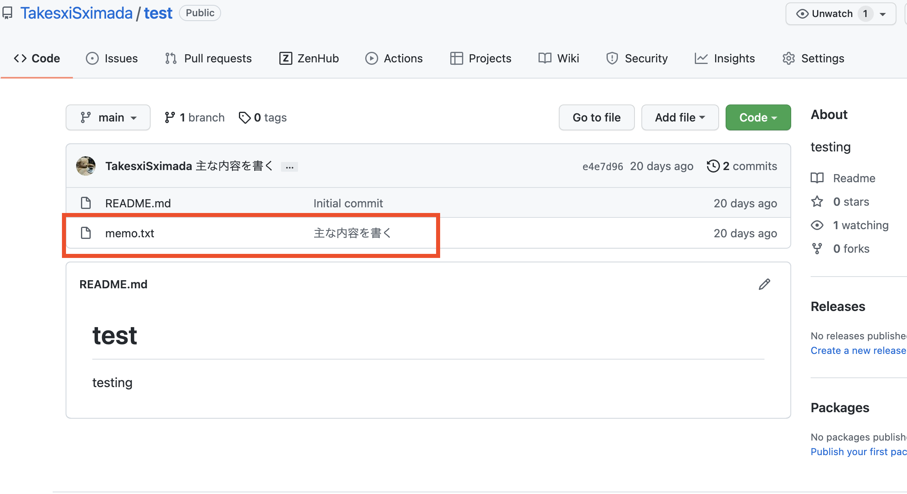Click the Insights chart icon

[701, 58]
